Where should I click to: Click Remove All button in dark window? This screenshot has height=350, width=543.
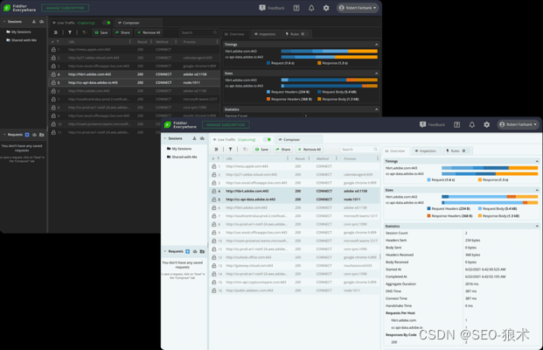149,32
